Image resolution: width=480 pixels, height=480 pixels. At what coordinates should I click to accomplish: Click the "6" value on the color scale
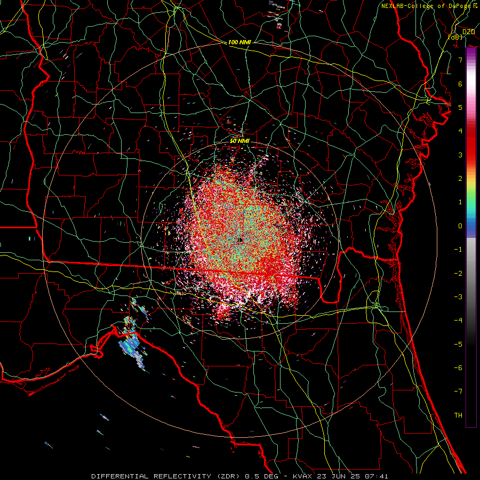point(460,84)
